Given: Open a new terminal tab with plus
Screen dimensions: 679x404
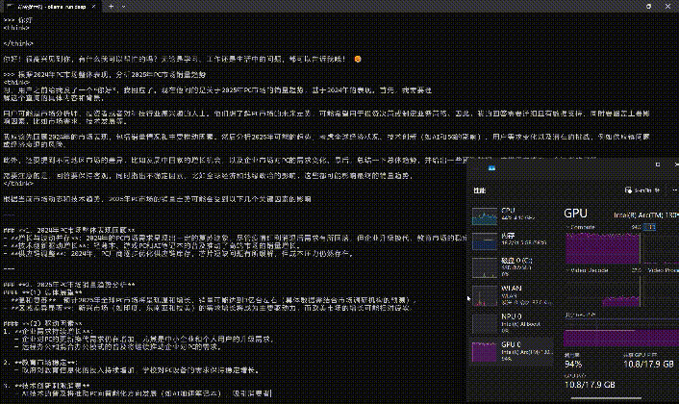Looking at the screenshot, I should point(113,6).
